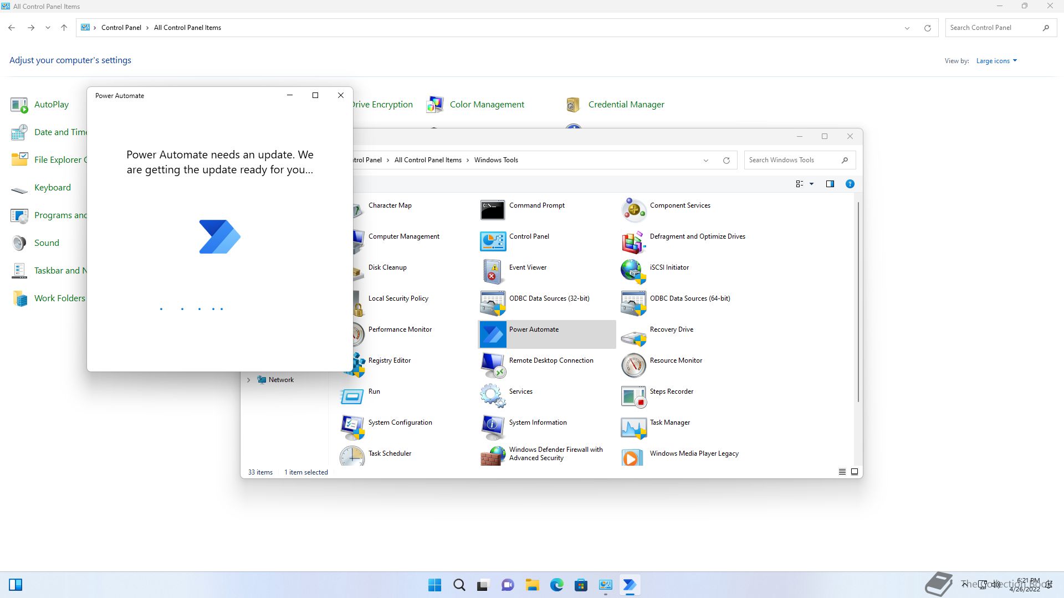This screenshot has width=1064, height=598.
Task: Expand Control Panel address bar history dropdown
Action: click(x=907, y=28)
